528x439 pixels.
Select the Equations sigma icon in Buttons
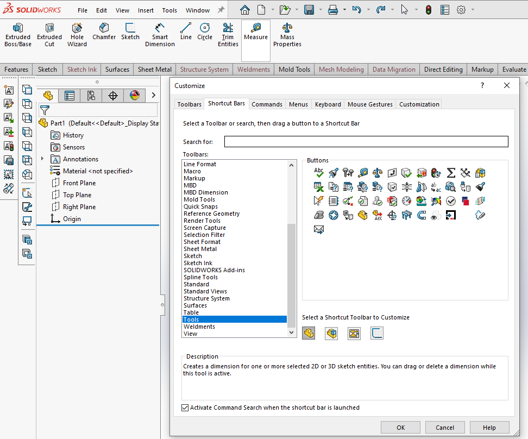[451, 173]
